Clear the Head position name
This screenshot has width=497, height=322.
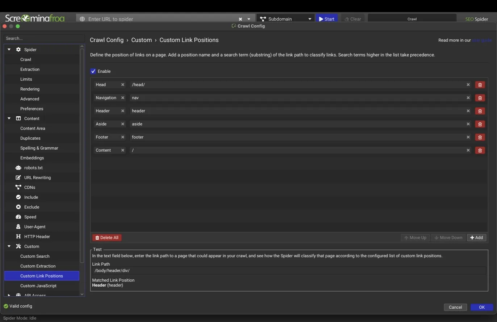click(122, 85)
